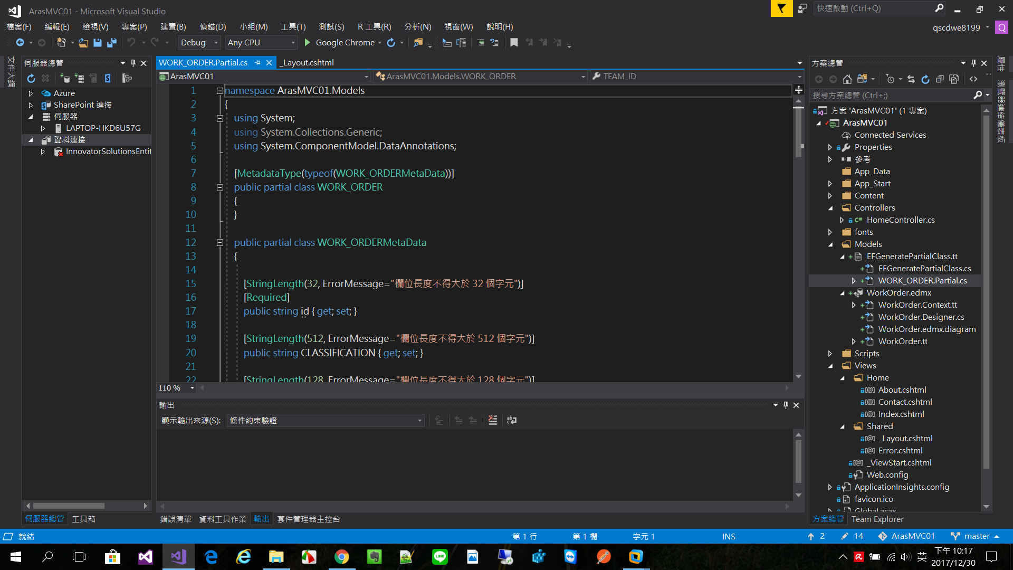Start debugging with the green play arrow
Viewport: 1013px width, 570px height.
pos(308,43)
